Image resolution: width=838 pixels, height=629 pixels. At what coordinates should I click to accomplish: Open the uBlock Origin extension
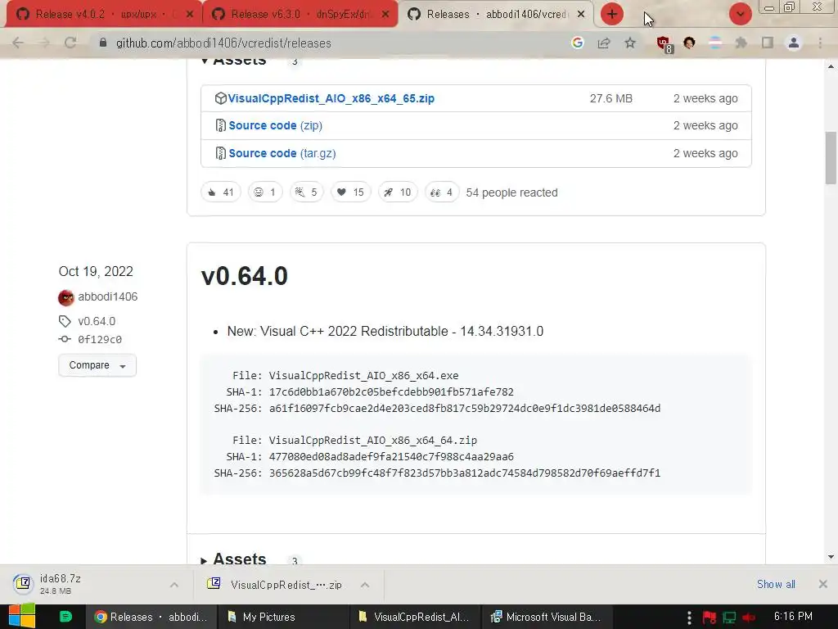(x=665, y=44)
